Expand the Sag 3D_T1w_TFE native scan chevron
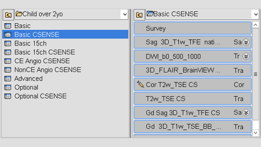The image size is (261, 147). pos(246,42)
